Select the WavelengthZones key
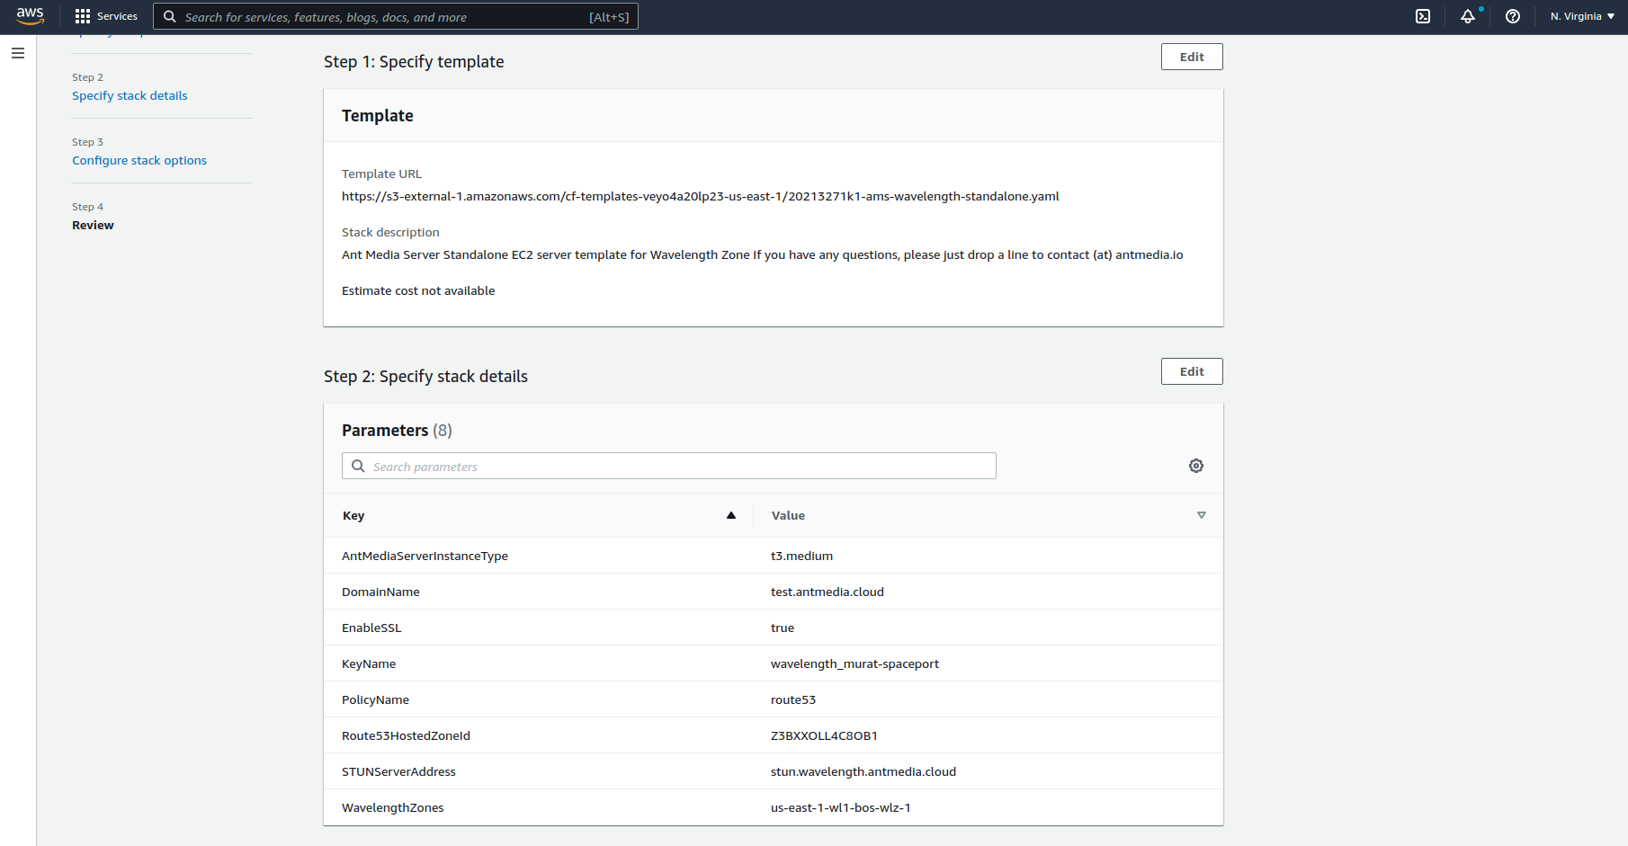 pos(392,807)
